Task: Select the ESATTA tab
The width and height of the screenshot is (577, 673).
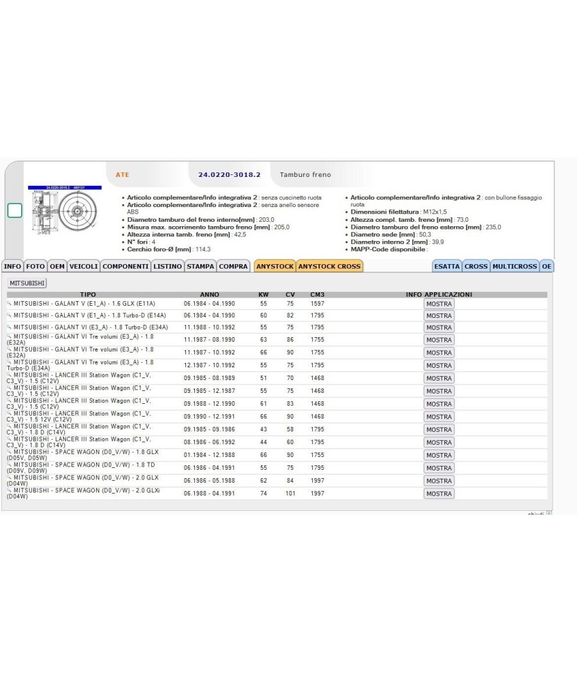Action: pyautogui.click(x=447, y=266)
